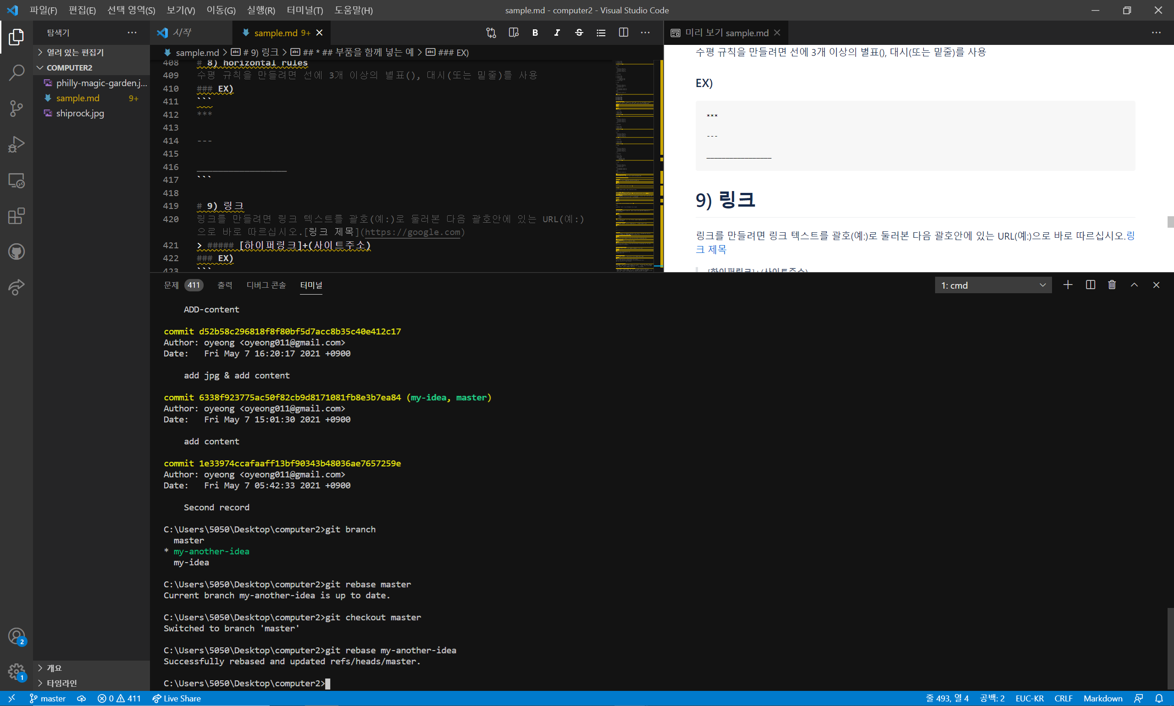Open the Explorer view in activity bar
Screen dimensions: 1174x706
(16, 37)
